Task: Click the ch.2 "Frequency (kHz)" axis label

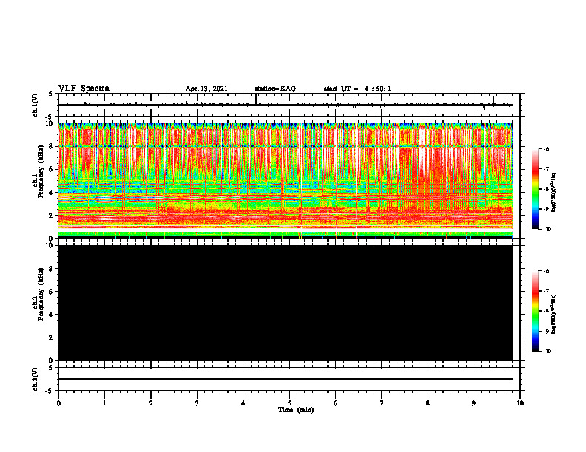Action: click(x=41, y=294)
